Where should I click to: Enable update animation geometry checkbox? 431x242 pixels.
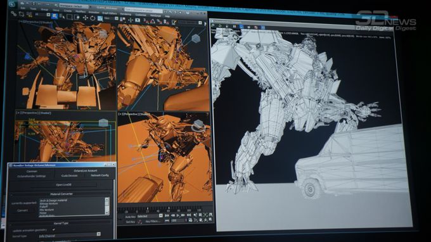[54, 229]
